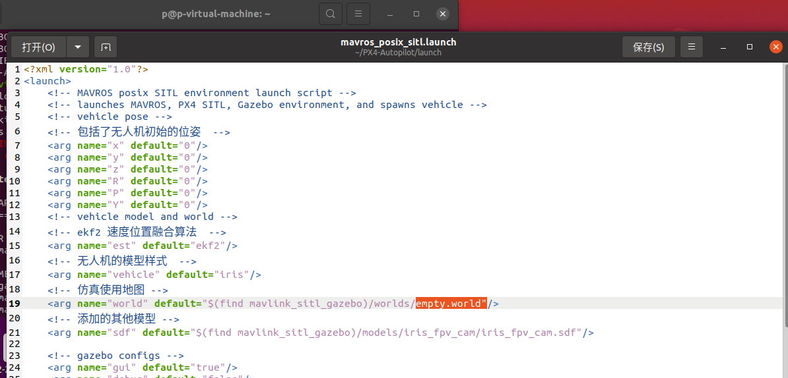Open search icon in terminal window
This screenshot has height=378, width=788.
[331, 14]
